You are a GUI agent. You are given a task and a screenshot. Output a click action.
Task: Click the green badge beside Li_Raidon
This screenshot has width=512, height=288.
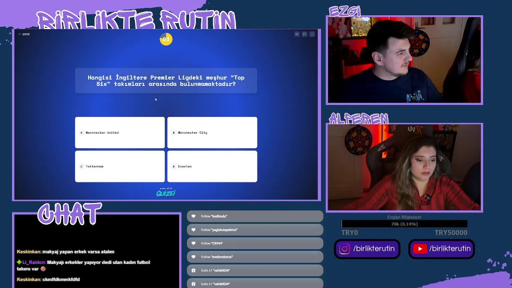(19, 262)
